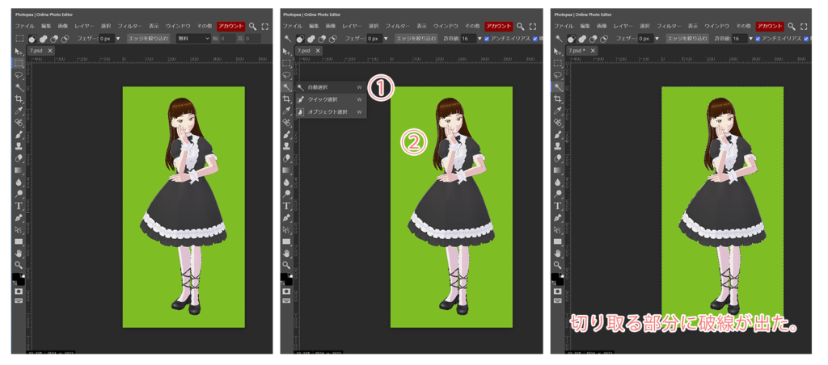Select the Brush tool in the left screenshot
Viewport: 828px width, 365px height.
point(19,135)
